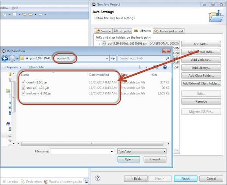Sort files by Name column
Screen dimensions: 227x185
click(25, 75)
